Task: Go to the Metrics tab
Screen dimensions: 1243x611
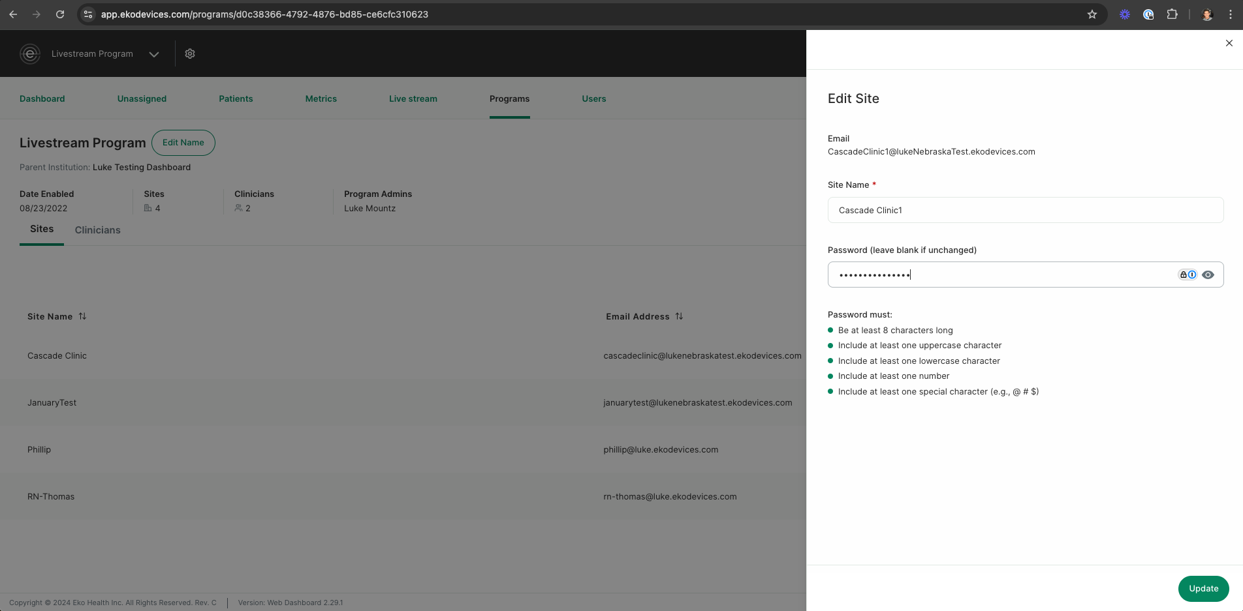Action: pyautogui.click(x=321, y=98)
